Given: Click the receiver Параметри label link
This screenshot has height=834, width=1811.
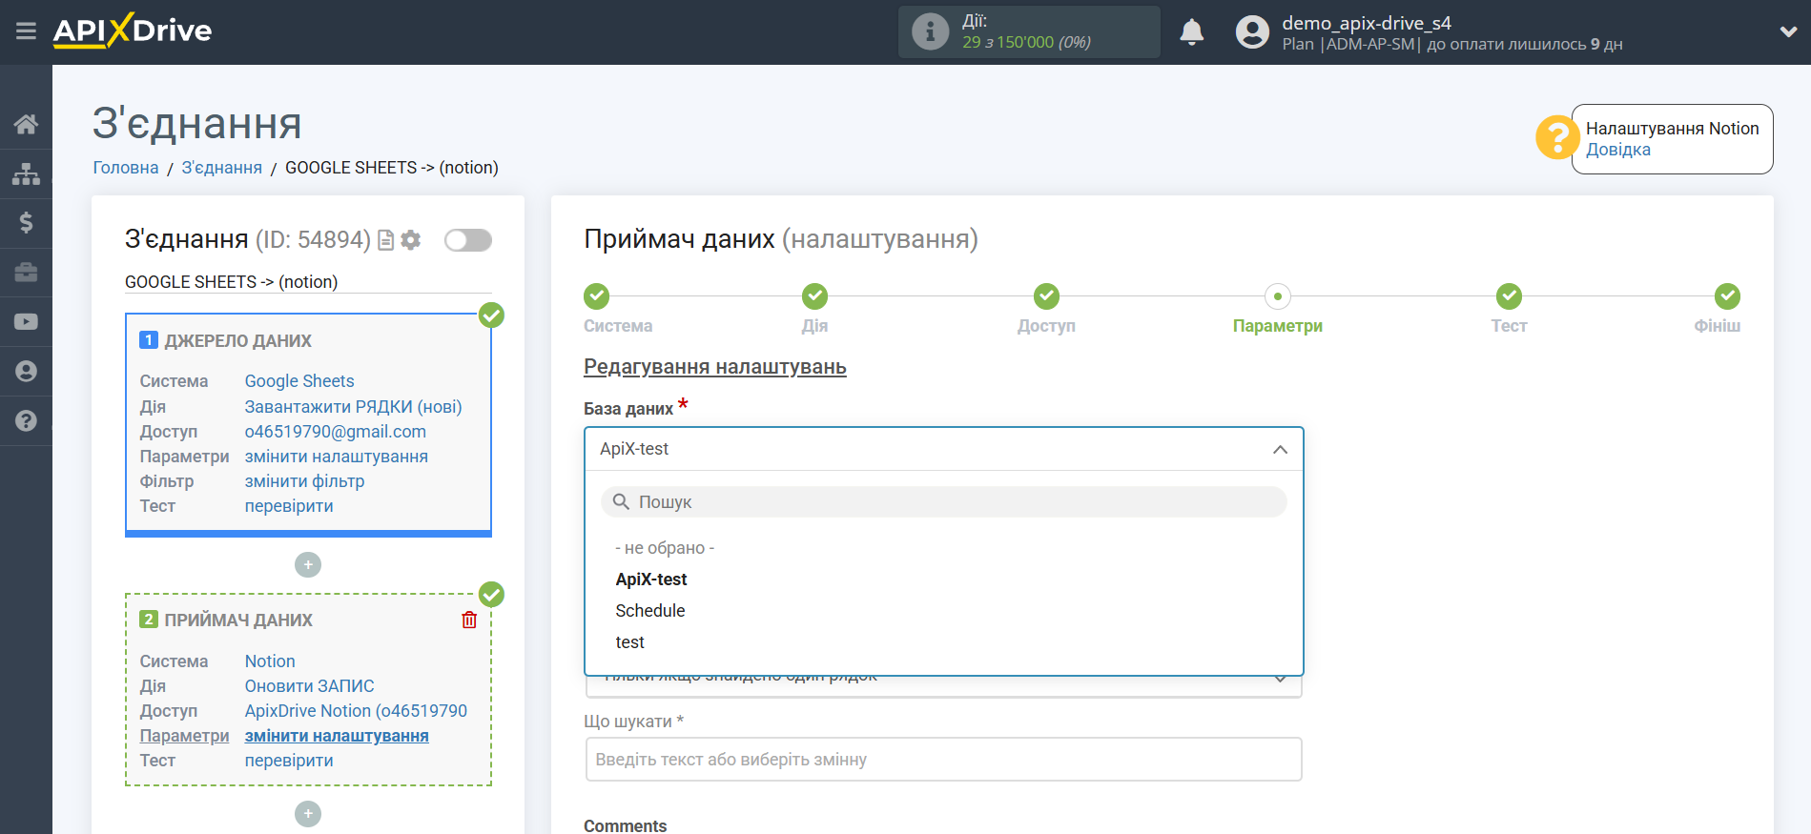Looking at the screenshot, I should click(184, 736).
